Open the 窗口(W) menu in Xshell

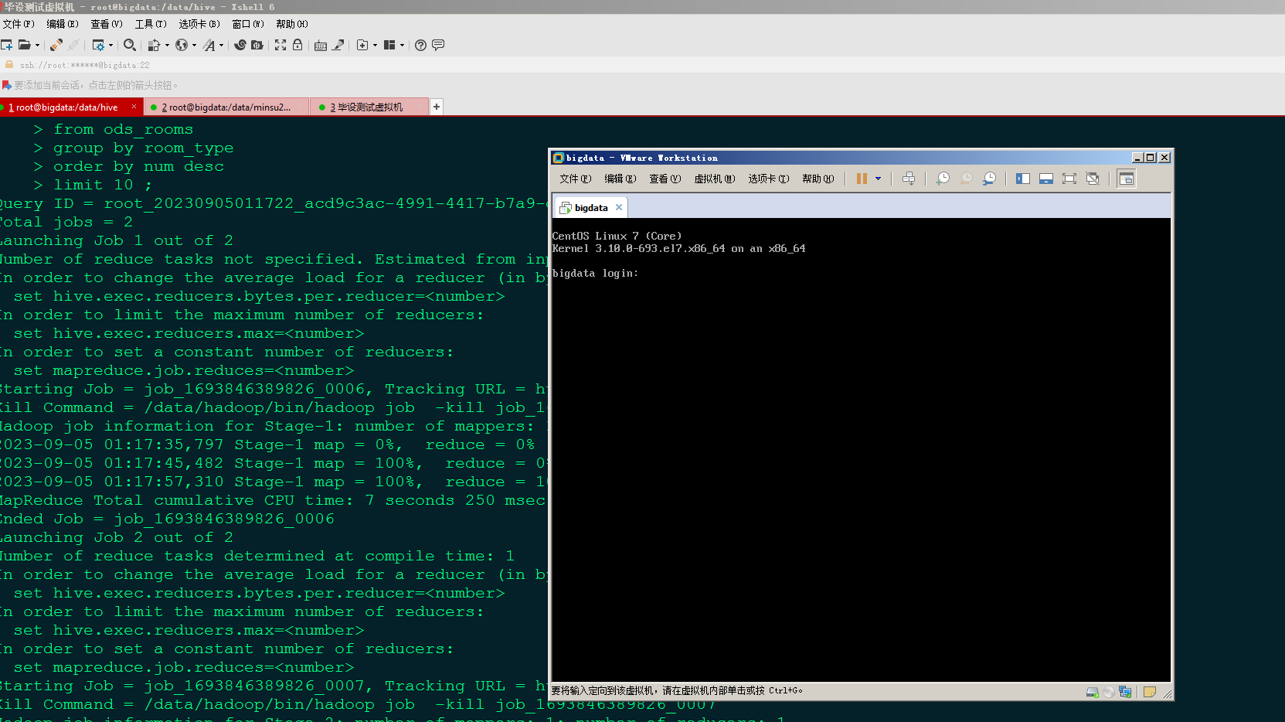pyautogui.click(x=248, y=24)
